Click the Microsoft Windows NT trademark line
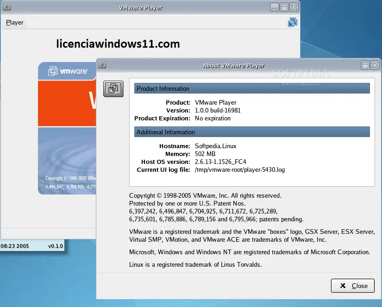The width and height of the screenshot is (382, 307). [x=250, y=252]
